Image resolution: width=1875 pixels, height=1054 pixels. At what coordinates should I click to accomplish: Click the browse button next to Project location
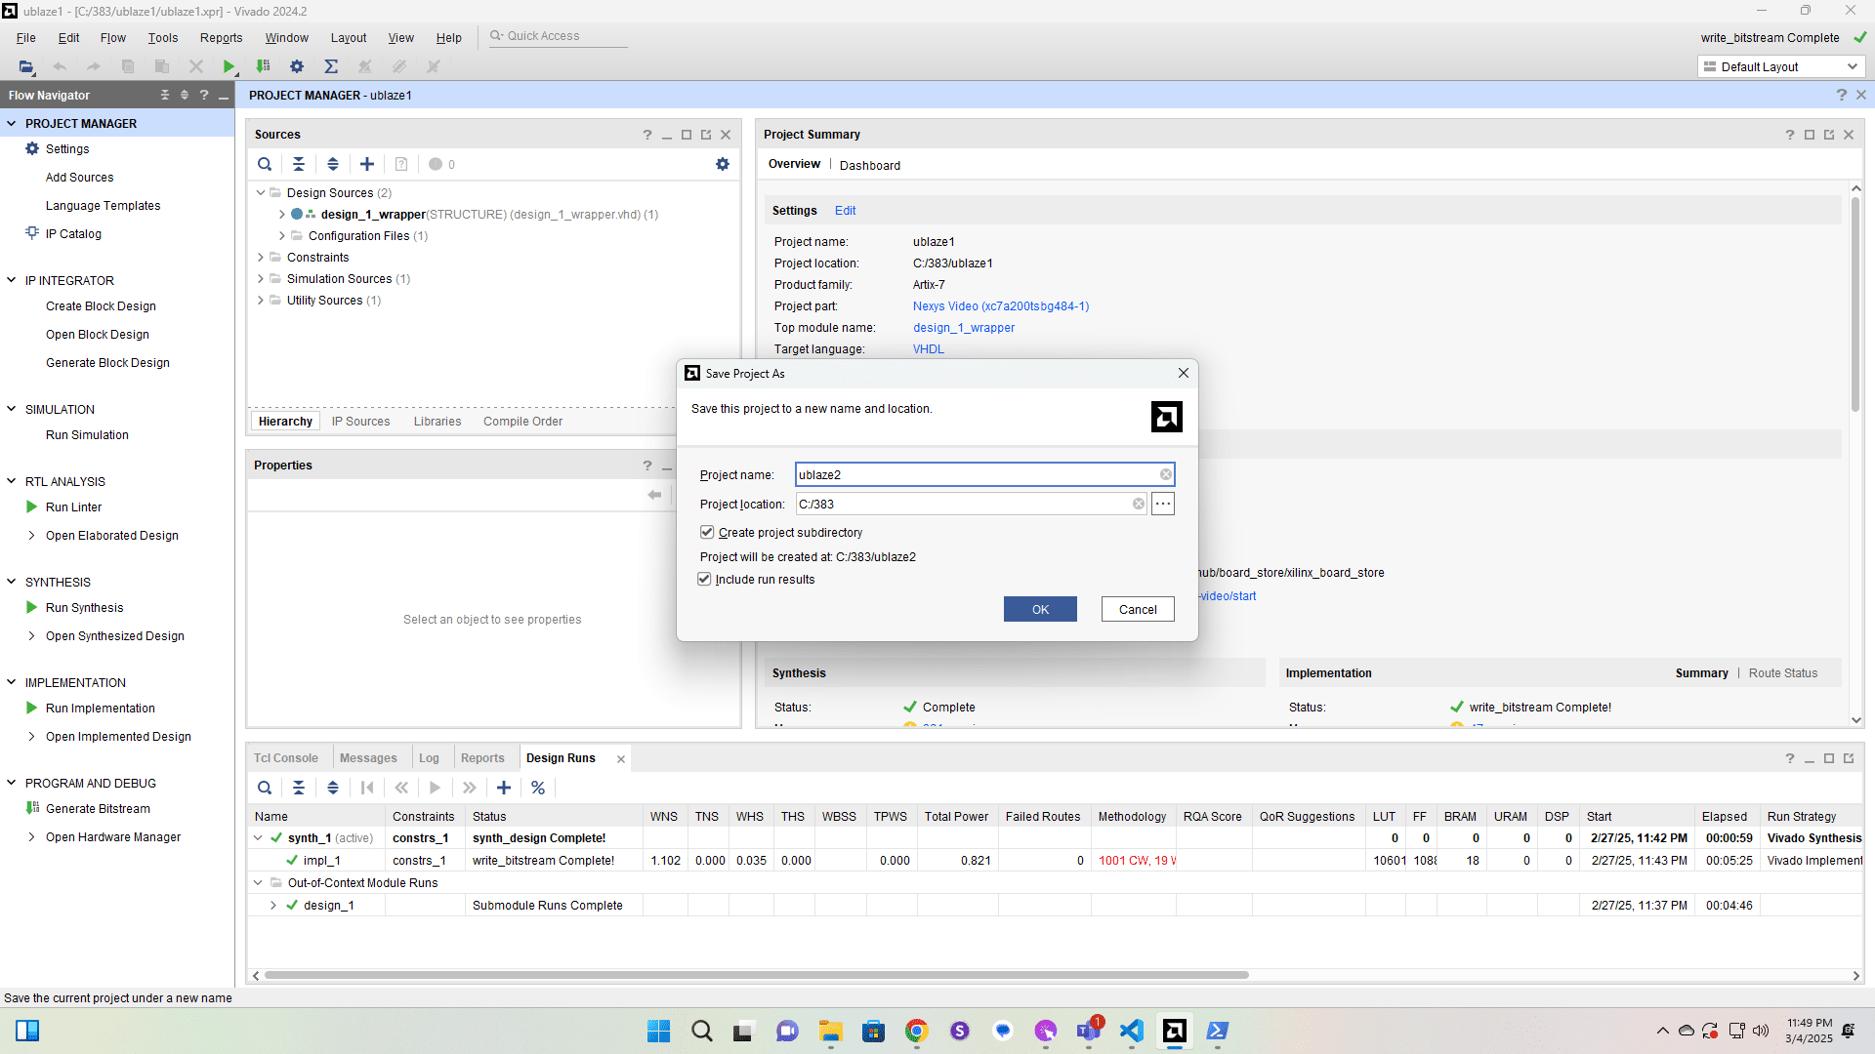tap(1162, 505)
